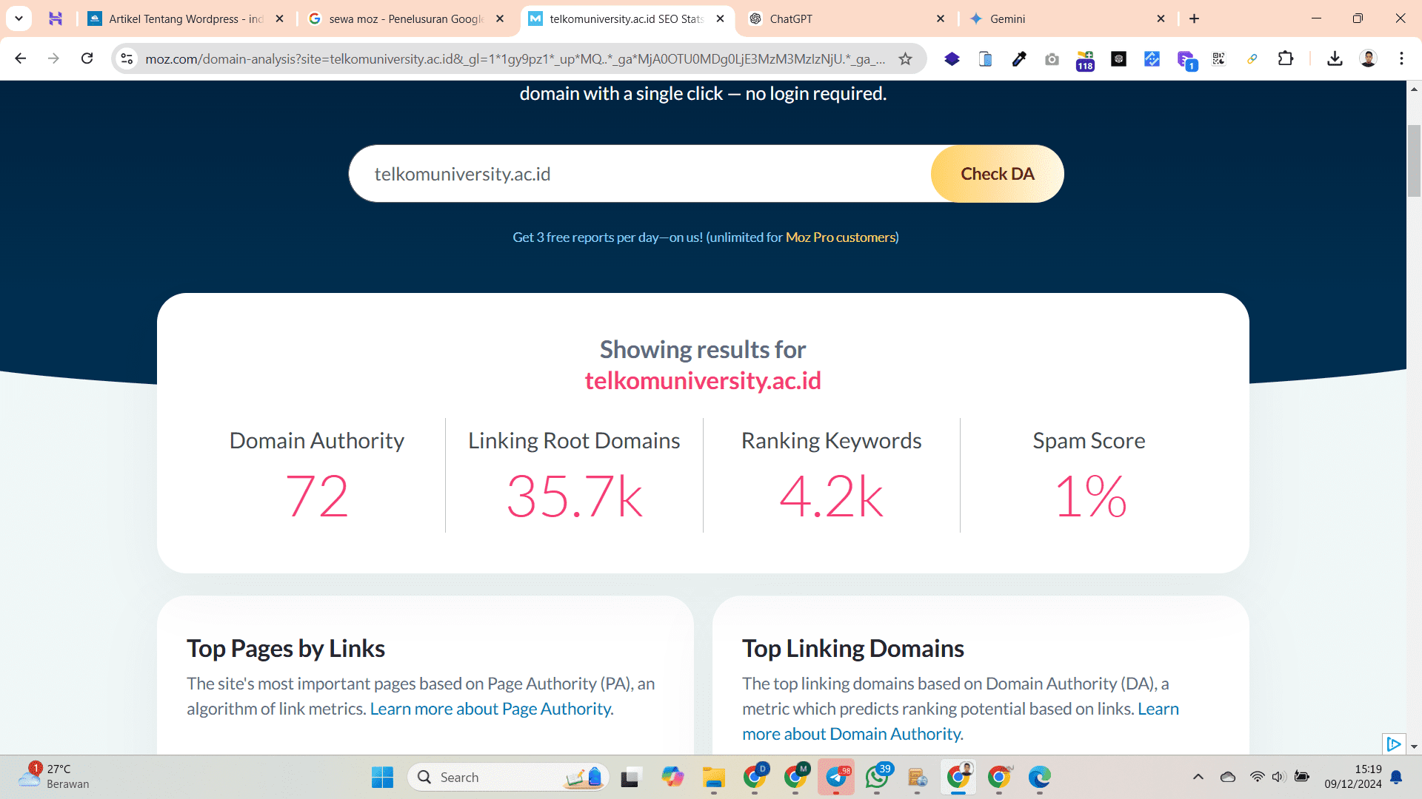The height and width of the screenshot is (799, 1422).
Task: Switch to the sewa moz Google search tab
Action: [x=406, y=18]
